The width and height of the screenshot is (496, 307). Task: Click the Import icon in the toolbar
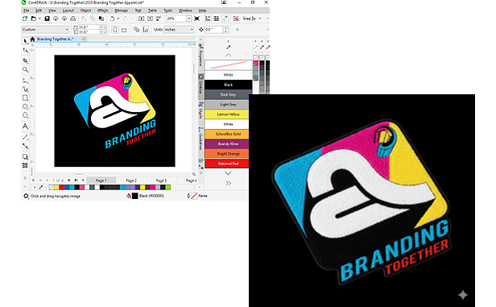coord(142,19)
